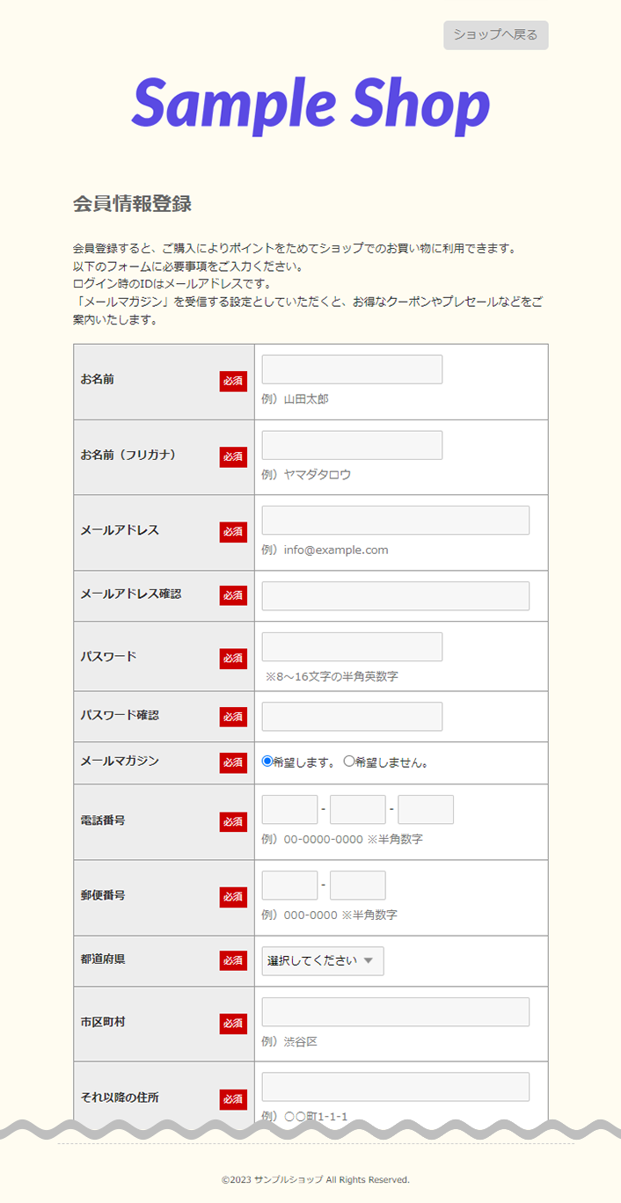Click the hint 例）00-0000-0000 ※半角数字
The image size is (621, 1203).
coord(342,839)
